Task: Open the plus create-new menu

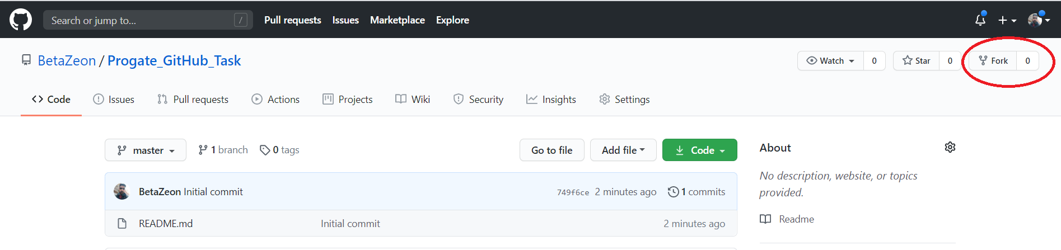Action: coord(1007,20)
